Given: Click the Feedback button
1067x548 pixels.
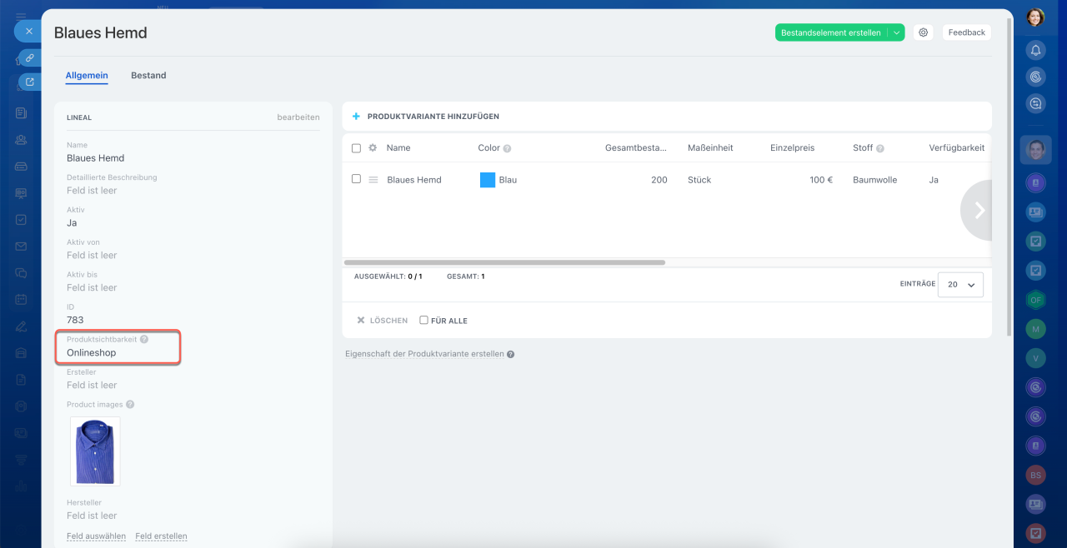Looking at the screenshot, I should 966,32.
